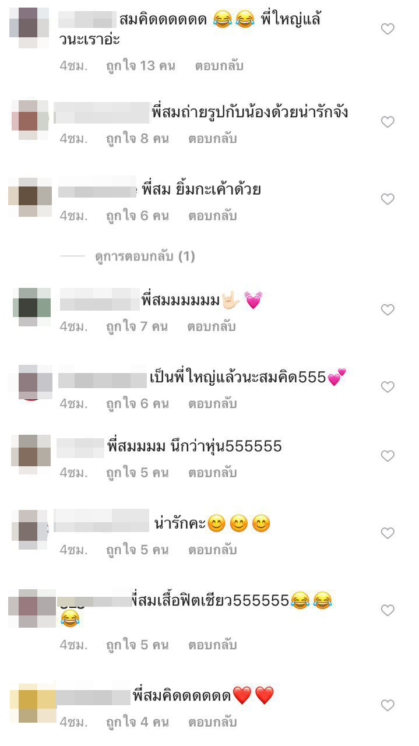Heart the 'เป็นพี่ใหญ่แล้วนะสมคิด555' comment
Image resolution: width=419 pixels, height=746 pixels.
coord(388,387)
